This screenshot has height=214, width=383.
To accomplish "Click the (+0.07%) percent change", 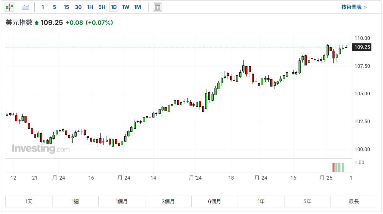I will 99,23.
